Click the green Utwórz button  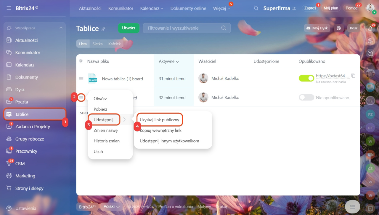[129, 28]
